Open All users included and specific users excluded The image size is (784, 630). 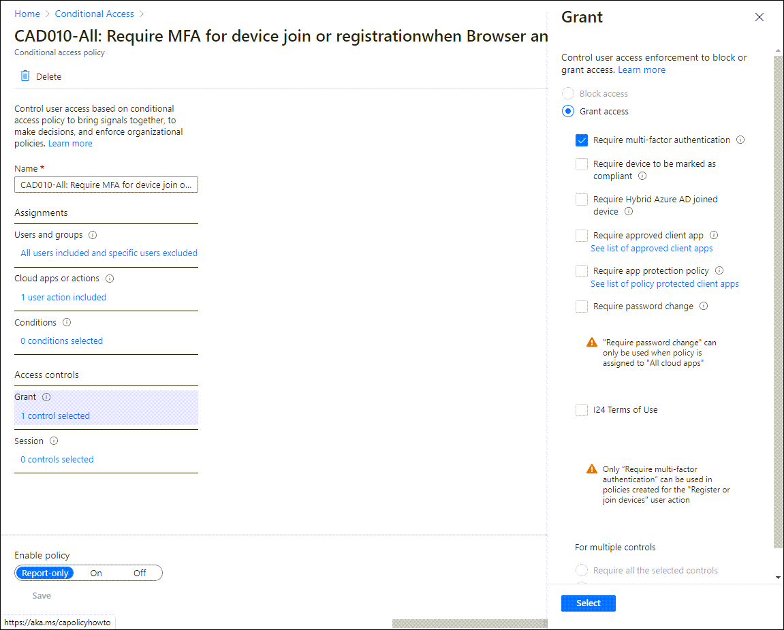pyautogui.click(x=109, y=253)
